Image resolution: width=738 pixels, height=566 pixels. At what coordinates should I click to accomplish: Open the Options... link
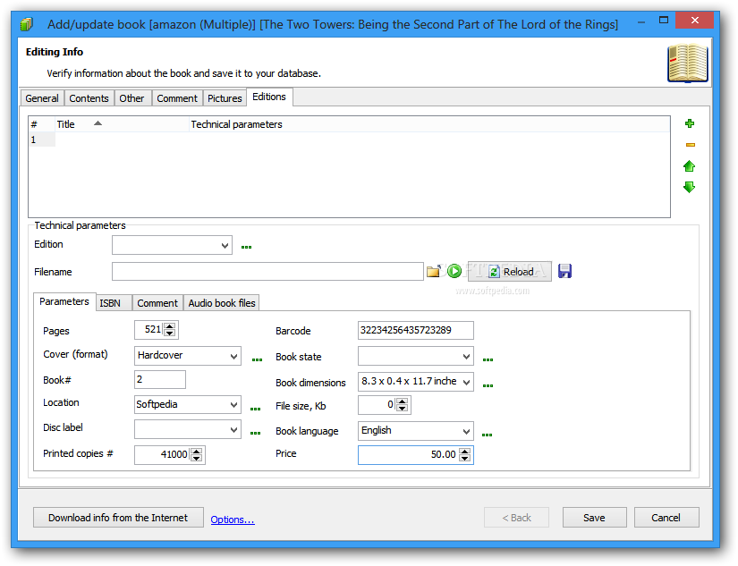tap(233, 520)
